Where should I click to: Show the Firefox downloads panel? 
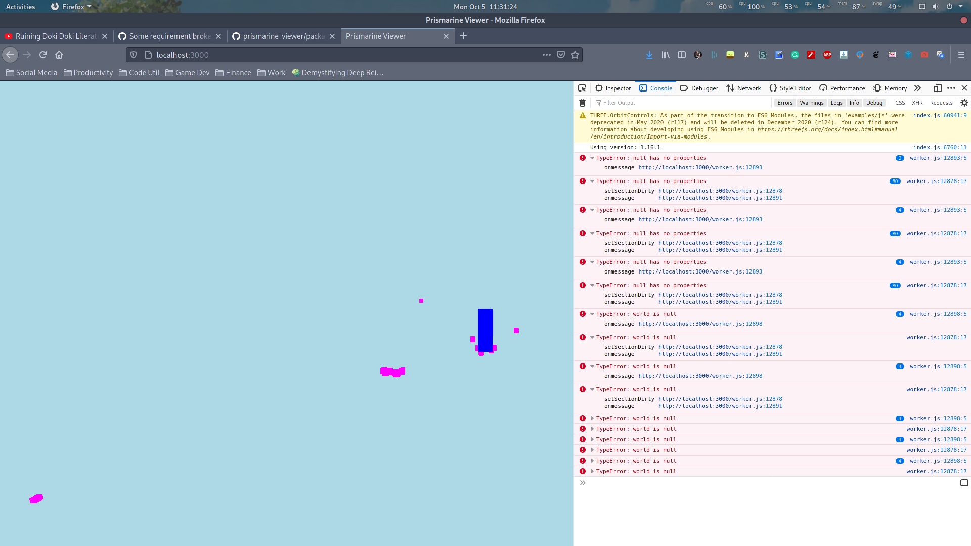click(x=649, y=55)
